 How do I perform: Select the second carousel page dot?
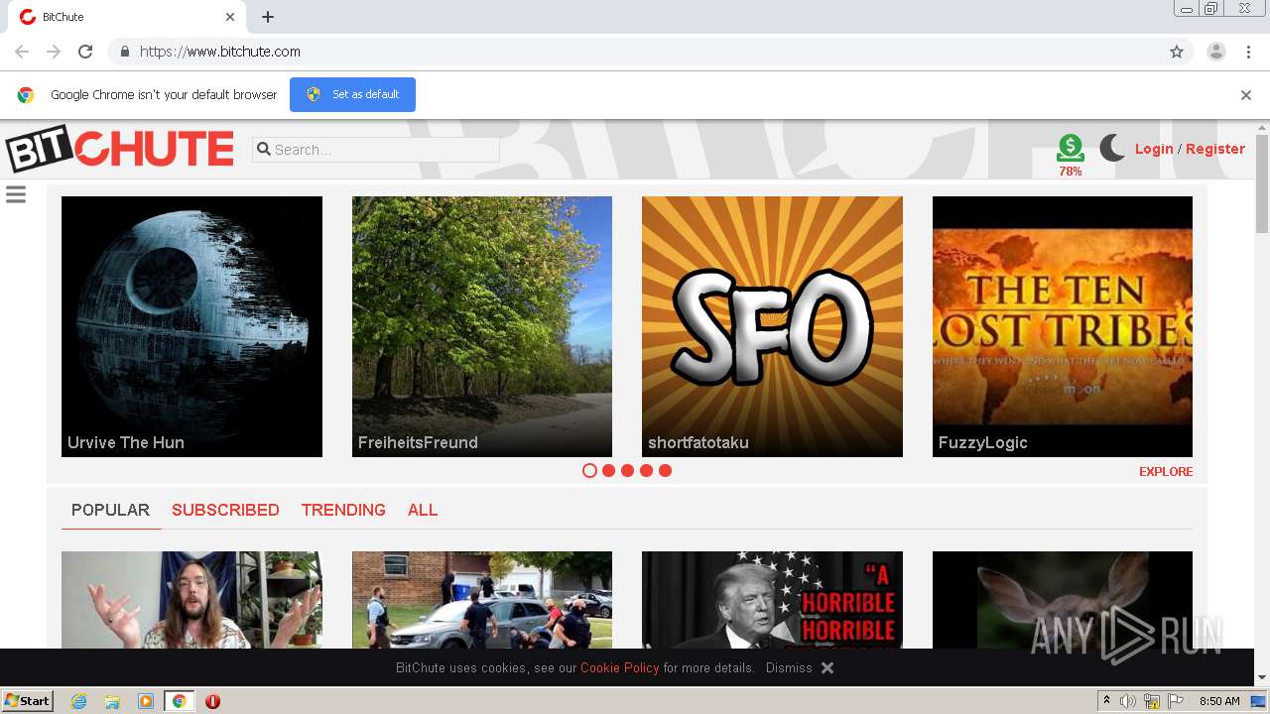click(608, 471)
